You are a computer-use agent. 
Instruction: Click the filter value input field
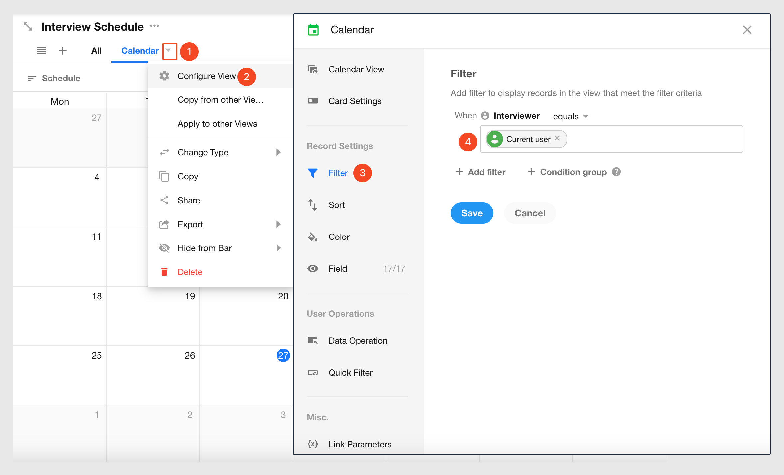(x=612, y=139)
